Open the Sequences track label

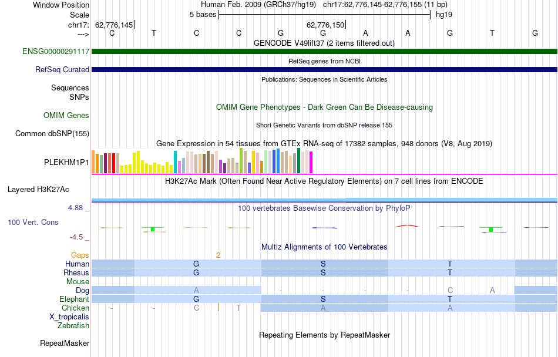pos(70,87)
